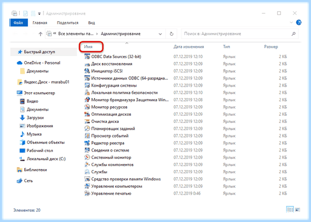Image resolution: width=311 pixels, height=222 pixels.
Task: Click Администрирование breadcrumb segment
Action: (121, 34)
